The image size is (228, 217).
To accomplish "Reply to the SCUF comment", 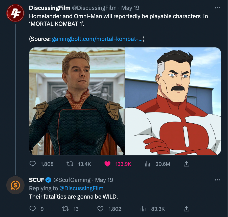I will [33, 209].
